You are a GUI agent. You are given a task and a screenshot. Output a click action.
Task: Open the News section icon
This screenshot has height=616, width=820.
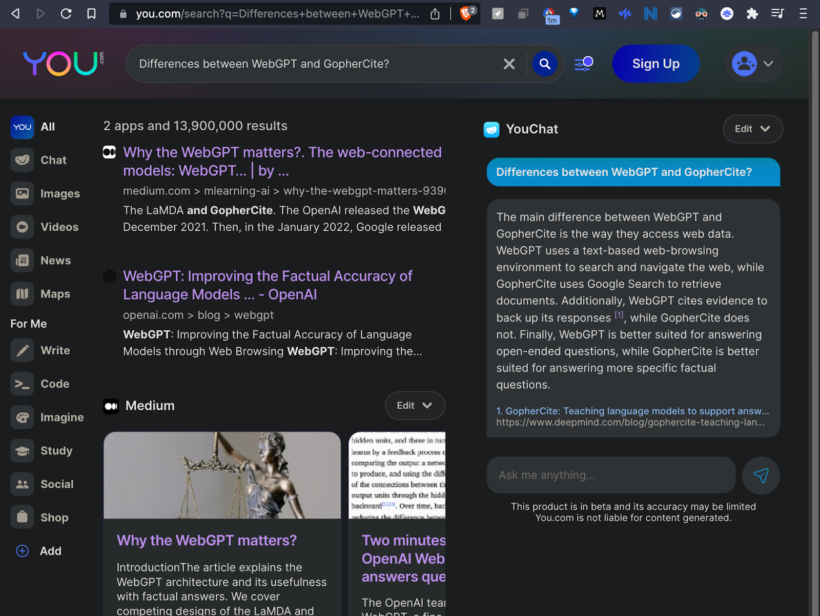pyautogui.click(x=22, y=261)
